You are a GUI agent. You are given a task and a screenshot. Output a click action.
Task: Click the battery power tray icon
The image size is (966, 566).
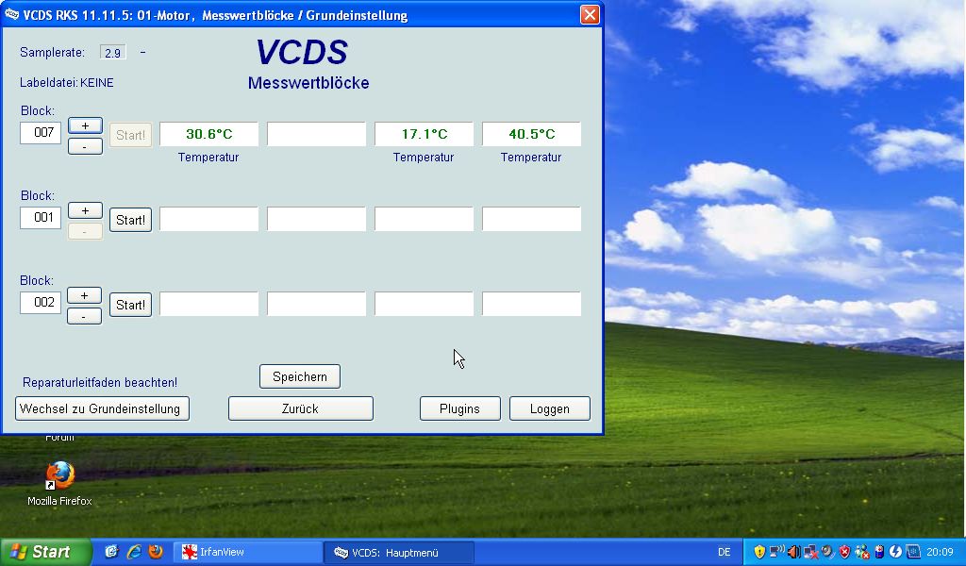pos(879,553)
